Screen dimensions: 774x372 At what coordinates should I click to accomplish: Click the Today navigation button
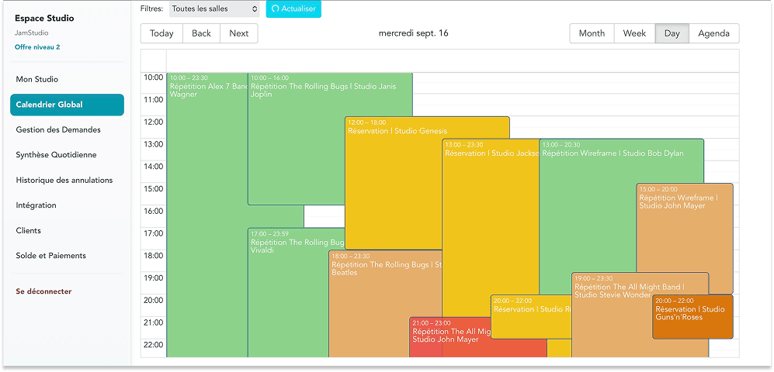161,33
